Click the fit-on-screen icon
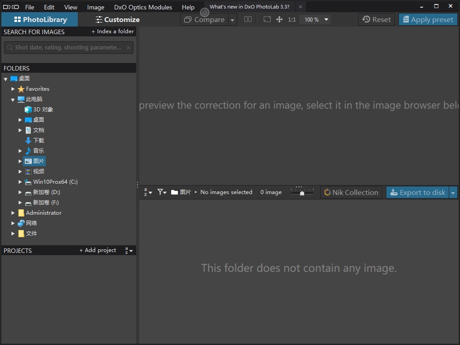This screenshot has height=345, width=460. point(267,19)
